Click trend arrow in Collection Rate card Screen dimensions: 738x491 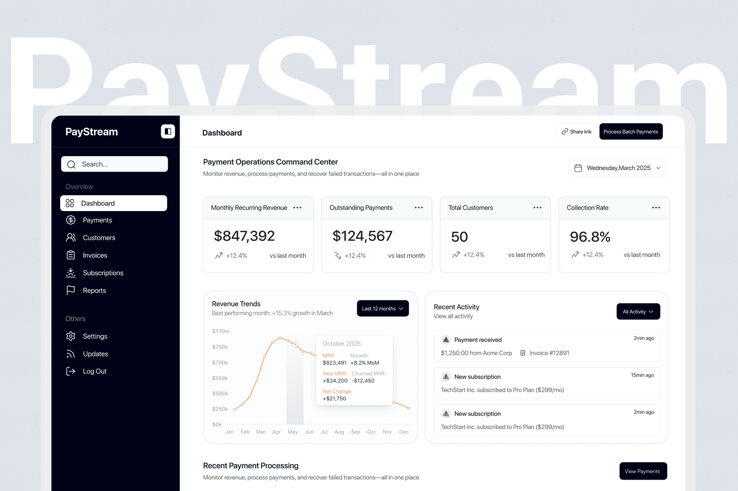pos(575,255)
